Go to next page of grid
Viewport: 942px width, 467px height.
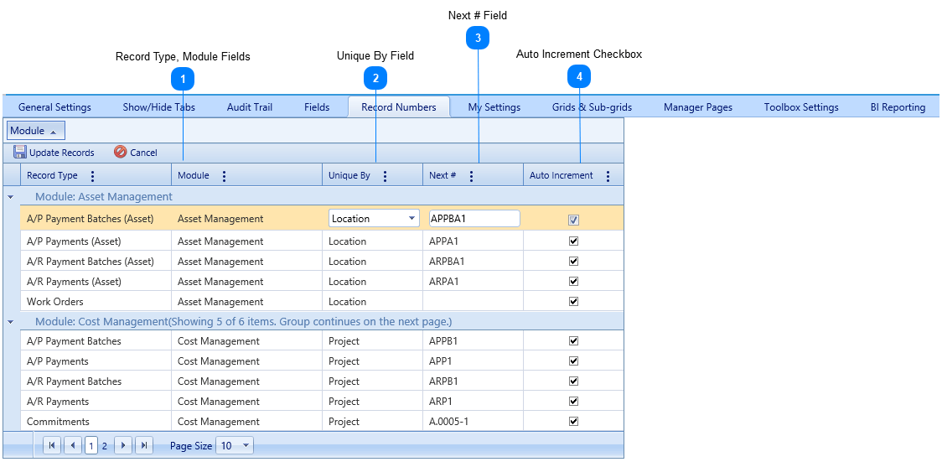[123, 445]
